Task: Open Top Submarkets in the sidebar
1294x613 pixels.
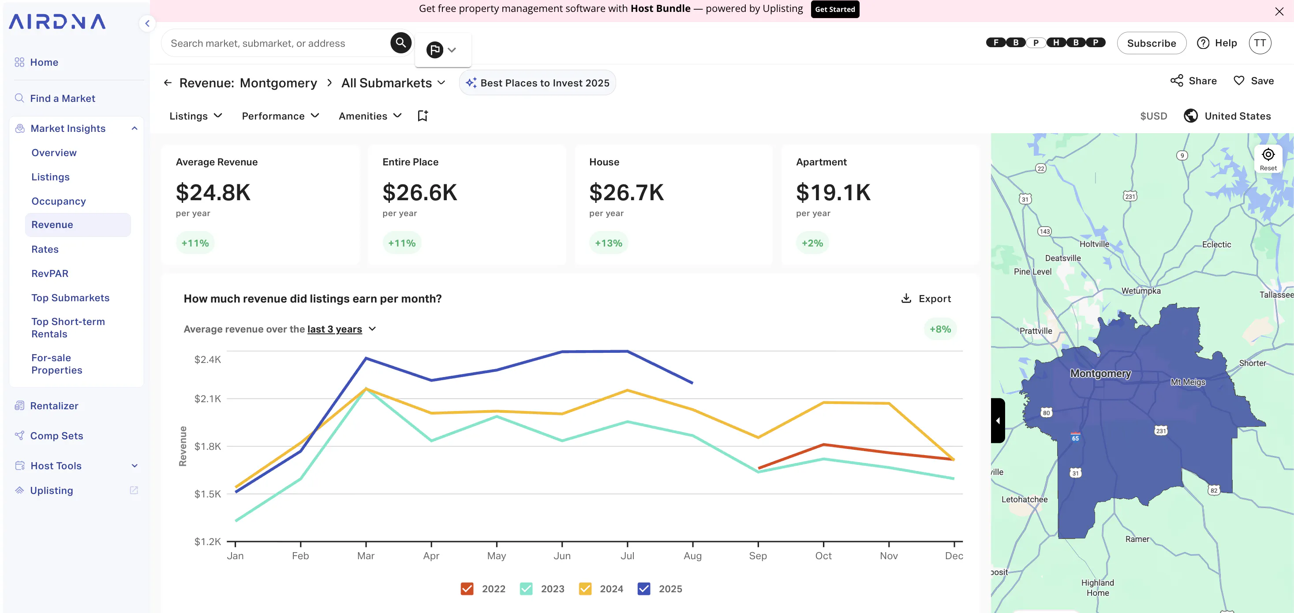Action: click(x=70, y=297)
